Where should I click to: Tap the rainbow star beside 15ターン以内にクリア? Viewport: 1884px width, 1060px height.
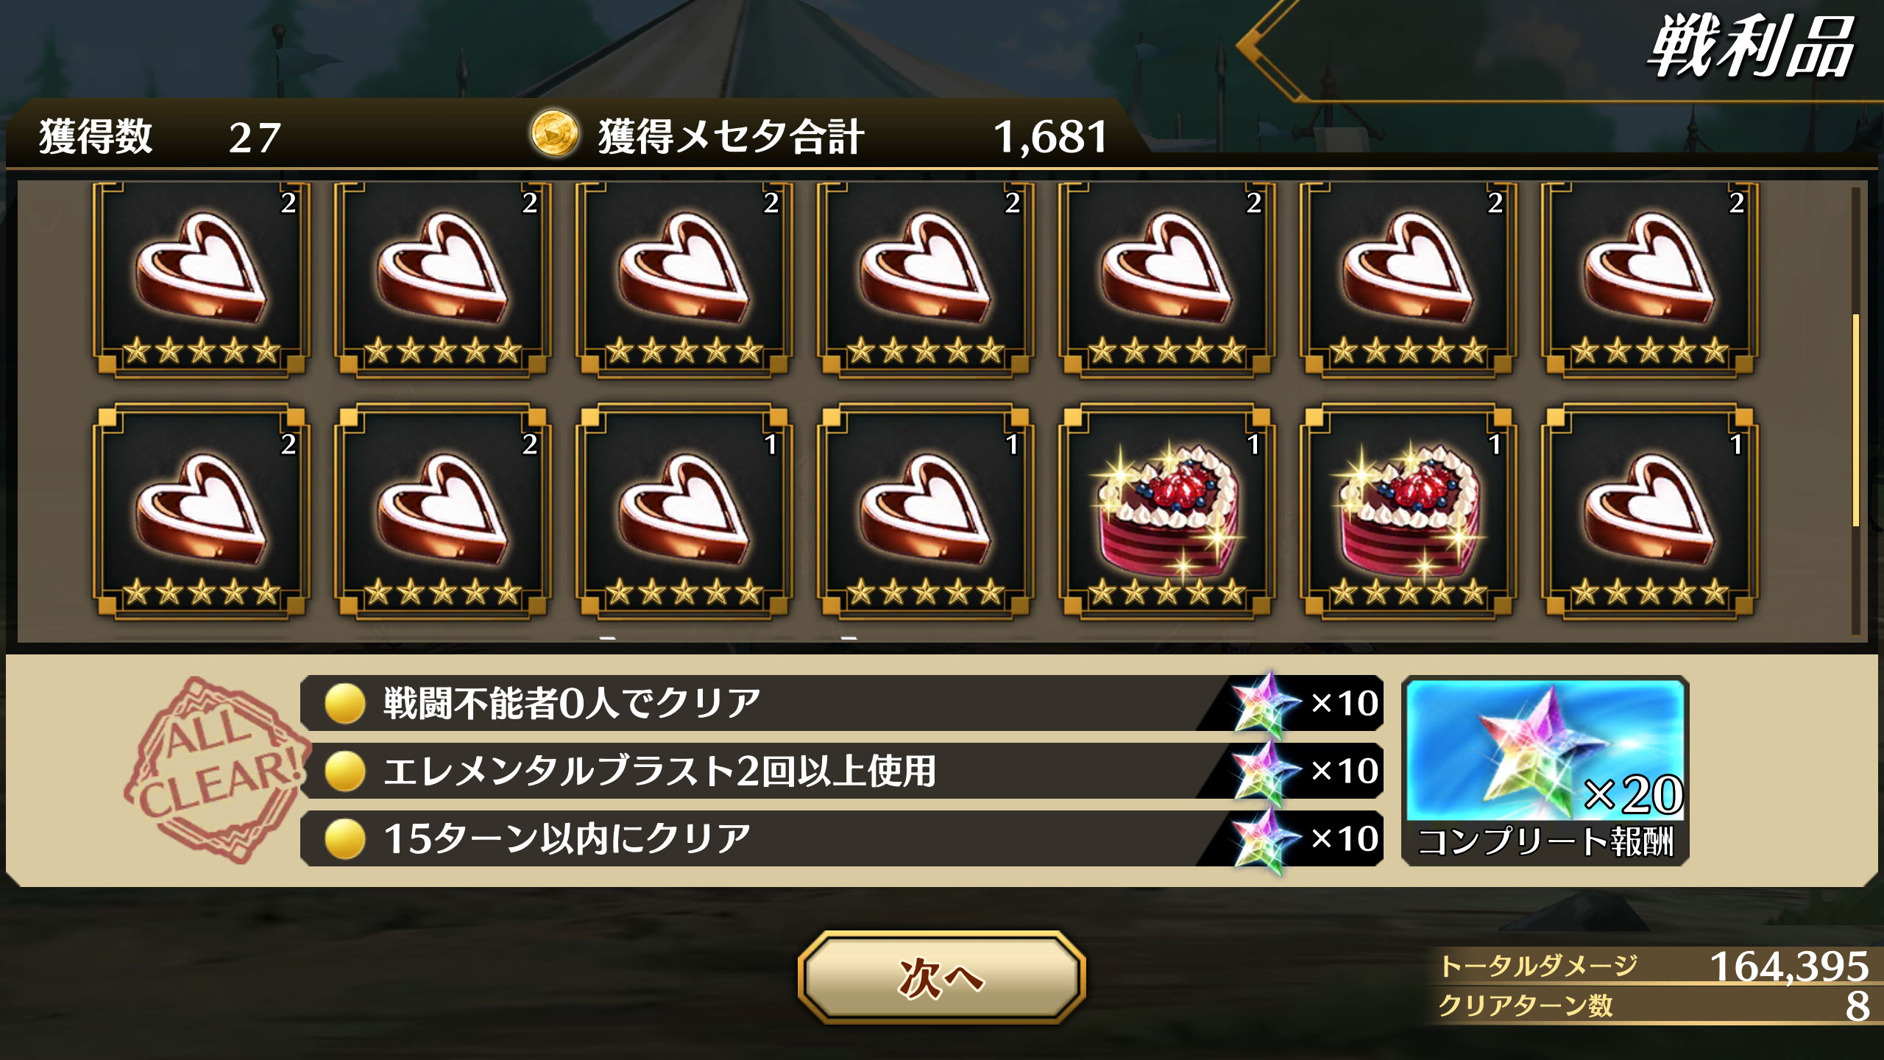pyautogui.click(x=1263, y=839)
